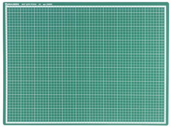Click the right vertical ruler scale
This screenshot has width=172, height=127.
coord(165,65)
